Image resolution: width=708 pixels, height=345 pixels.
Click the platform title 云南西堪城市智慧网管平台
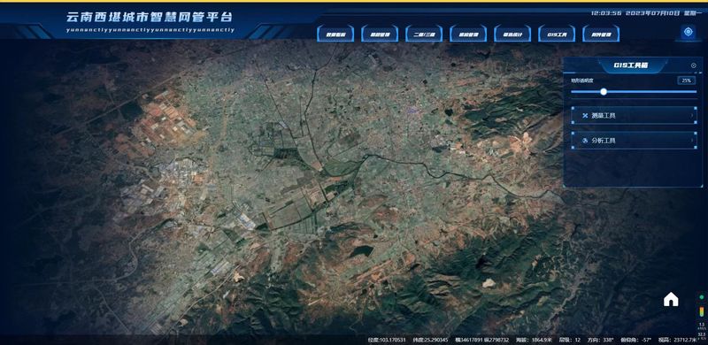pos(150,17)
